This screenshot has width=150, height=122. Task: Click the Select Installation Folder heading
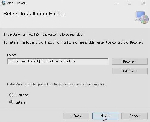(34, 14)
